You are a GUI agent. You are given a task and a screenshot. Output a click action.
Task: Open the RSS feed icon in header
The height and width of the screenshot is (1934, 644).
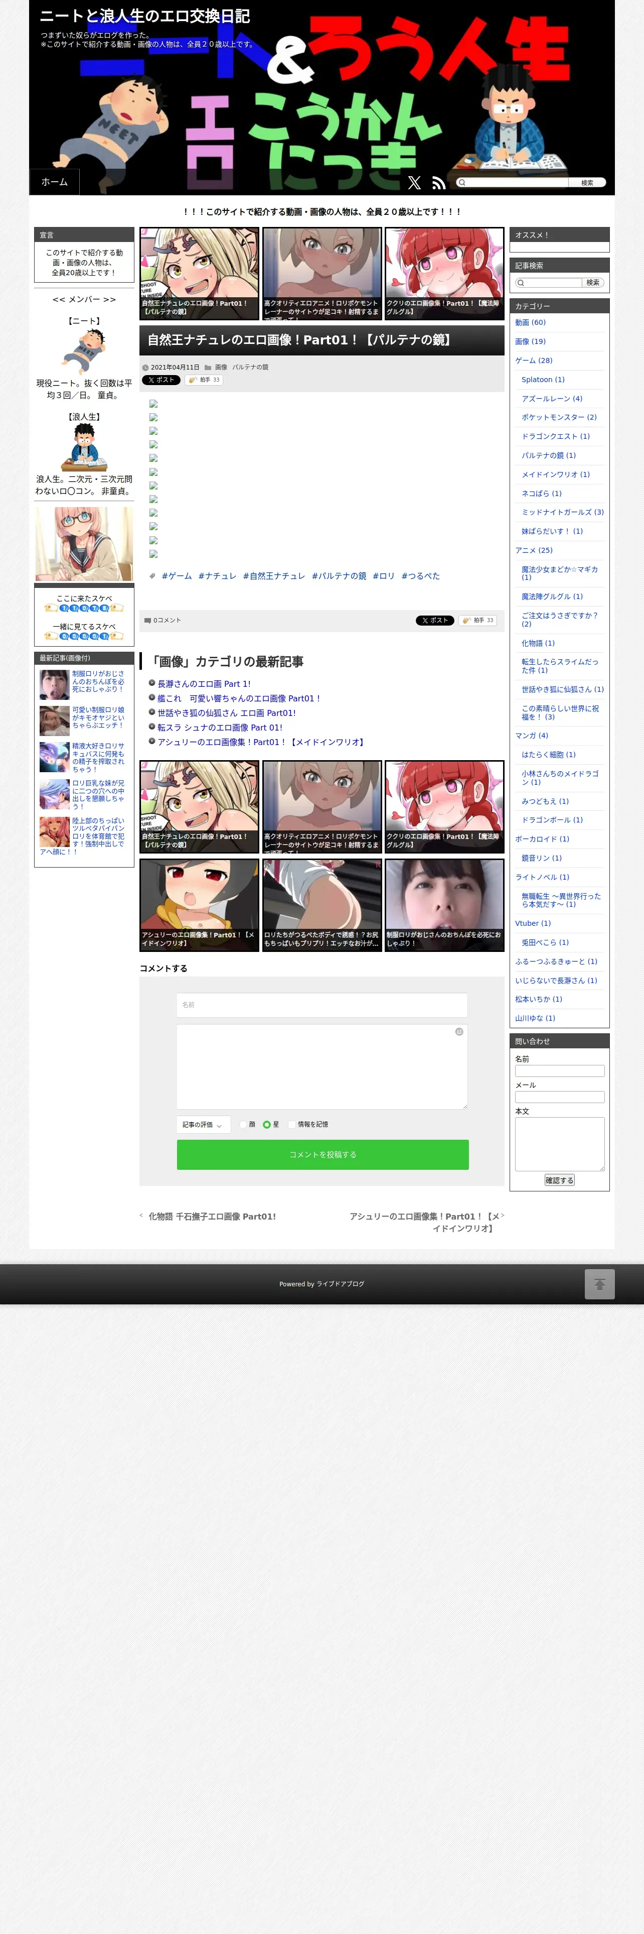439,182
